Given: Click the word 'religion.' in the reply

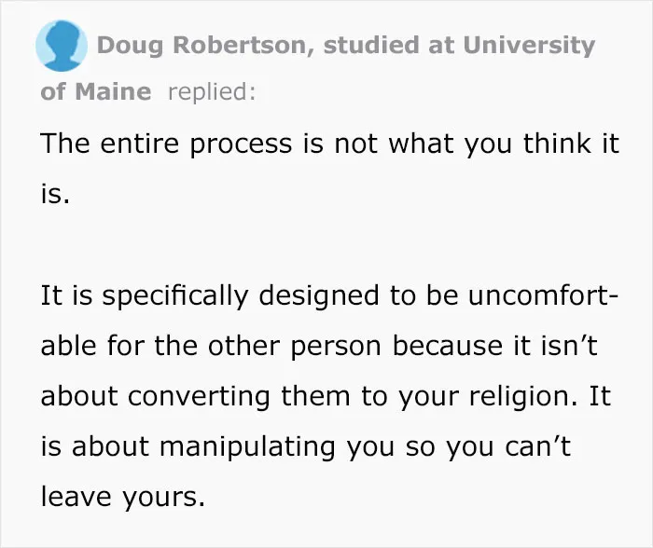Looking at the screenshot, I should (x=524, y=396).
